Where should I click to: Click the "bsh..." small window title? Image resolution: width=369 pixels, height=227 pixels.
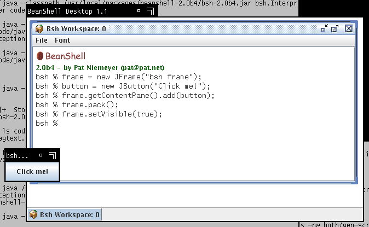tap(17, 155)
